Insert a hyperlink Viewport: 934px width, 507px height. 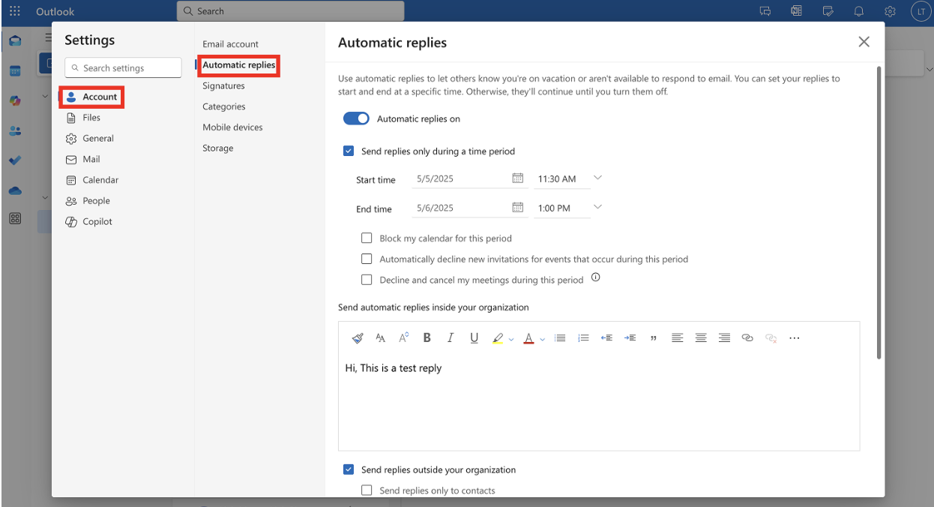point(747,338)
